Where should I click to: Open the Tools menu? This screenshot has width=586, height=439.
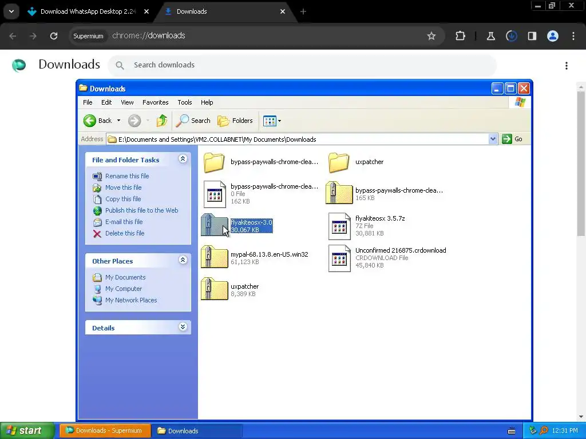[185, 102]
